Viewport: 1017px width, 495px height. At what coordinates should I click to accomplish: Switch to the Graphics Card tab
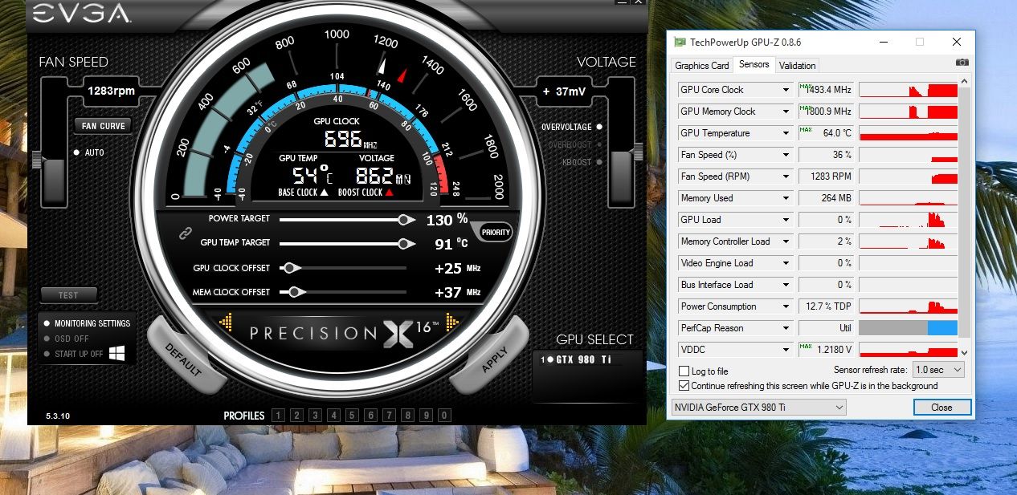702,66
